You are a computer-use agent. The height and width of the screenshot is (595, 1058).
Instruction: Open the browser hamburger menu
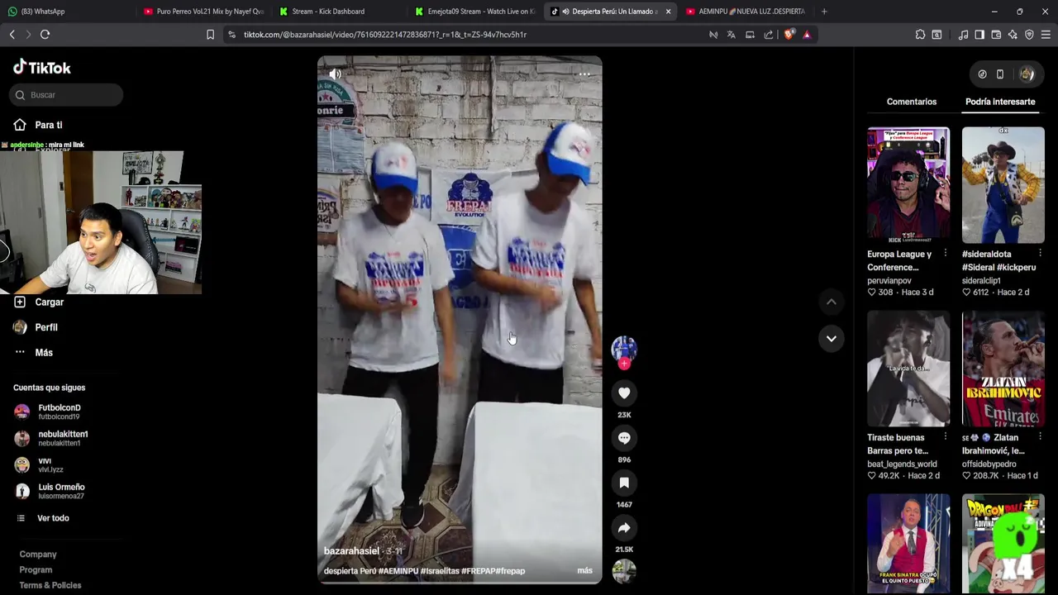click(x=1046, y=35)
